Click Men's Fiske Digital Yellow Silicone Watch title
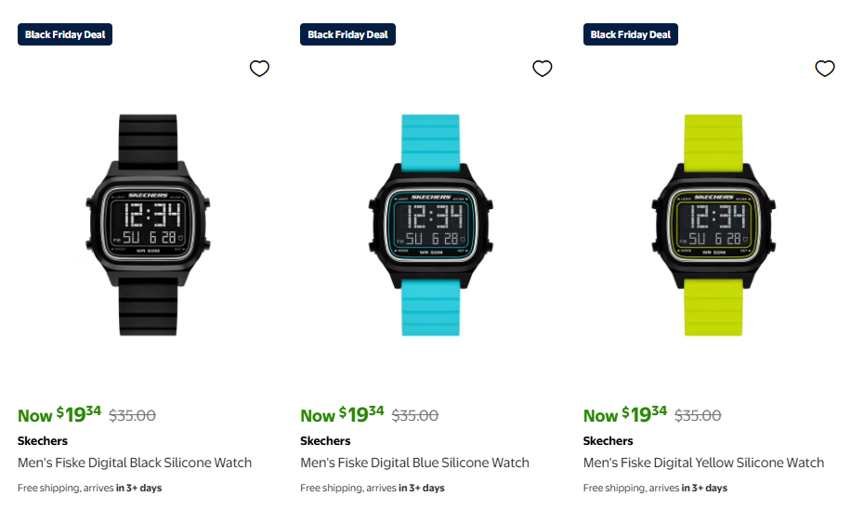This screenshot has width=851, height=509. pyautogui.click(x=703, y=463)
